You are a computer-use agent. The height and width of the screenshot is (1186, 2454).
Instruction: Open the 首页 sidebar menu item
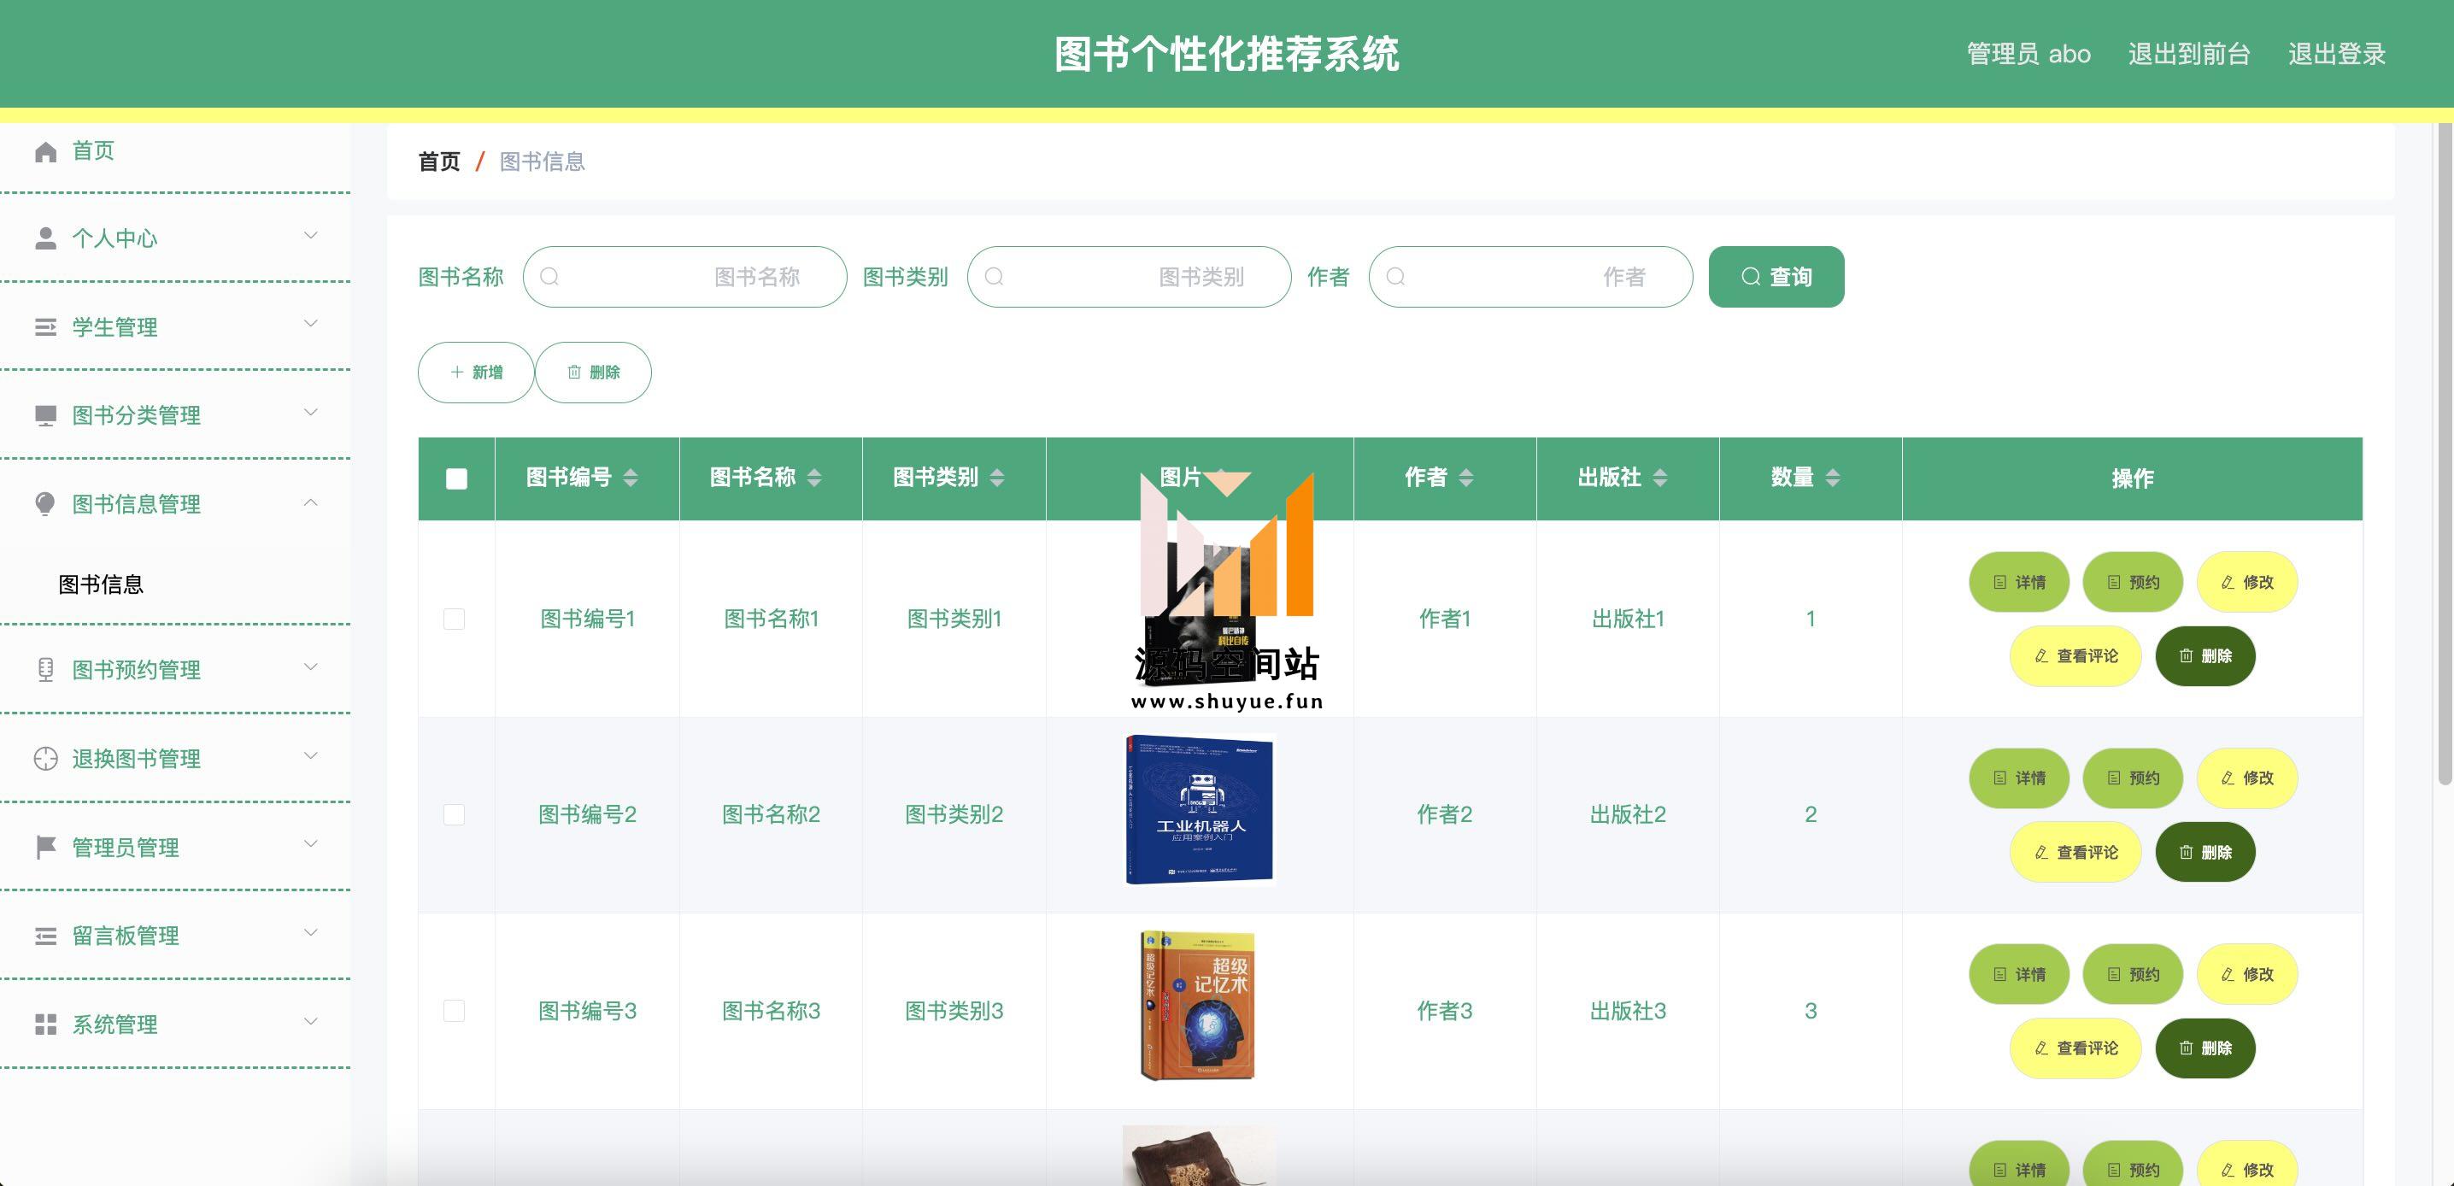pyautogui.click(x=175, y=151)
